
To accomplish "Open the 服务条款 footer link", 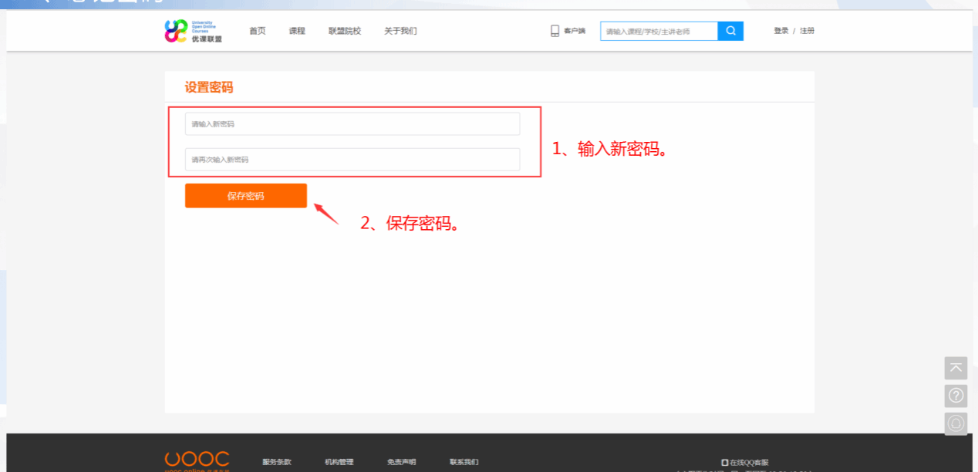I will tap(277, 462).
